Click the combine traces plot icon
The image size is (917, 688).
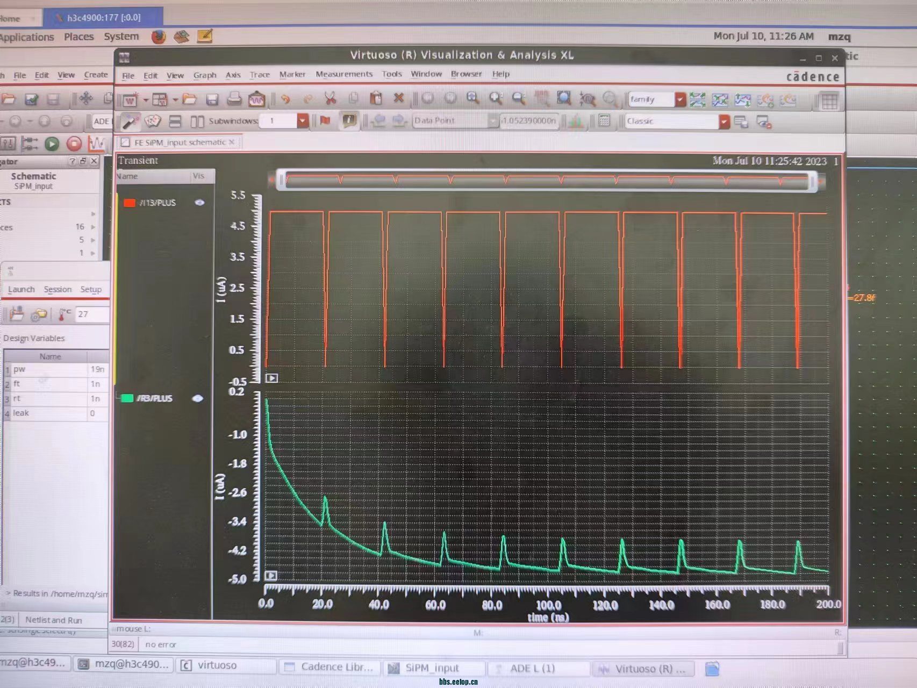click(720, 99)
